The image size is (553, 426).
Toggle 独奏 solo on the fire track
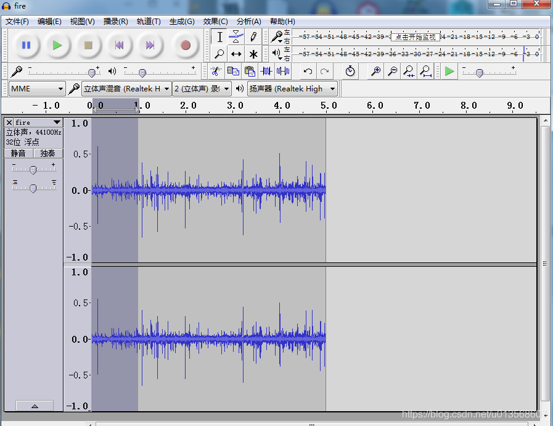pyautogui.click(x=47, y=153)
